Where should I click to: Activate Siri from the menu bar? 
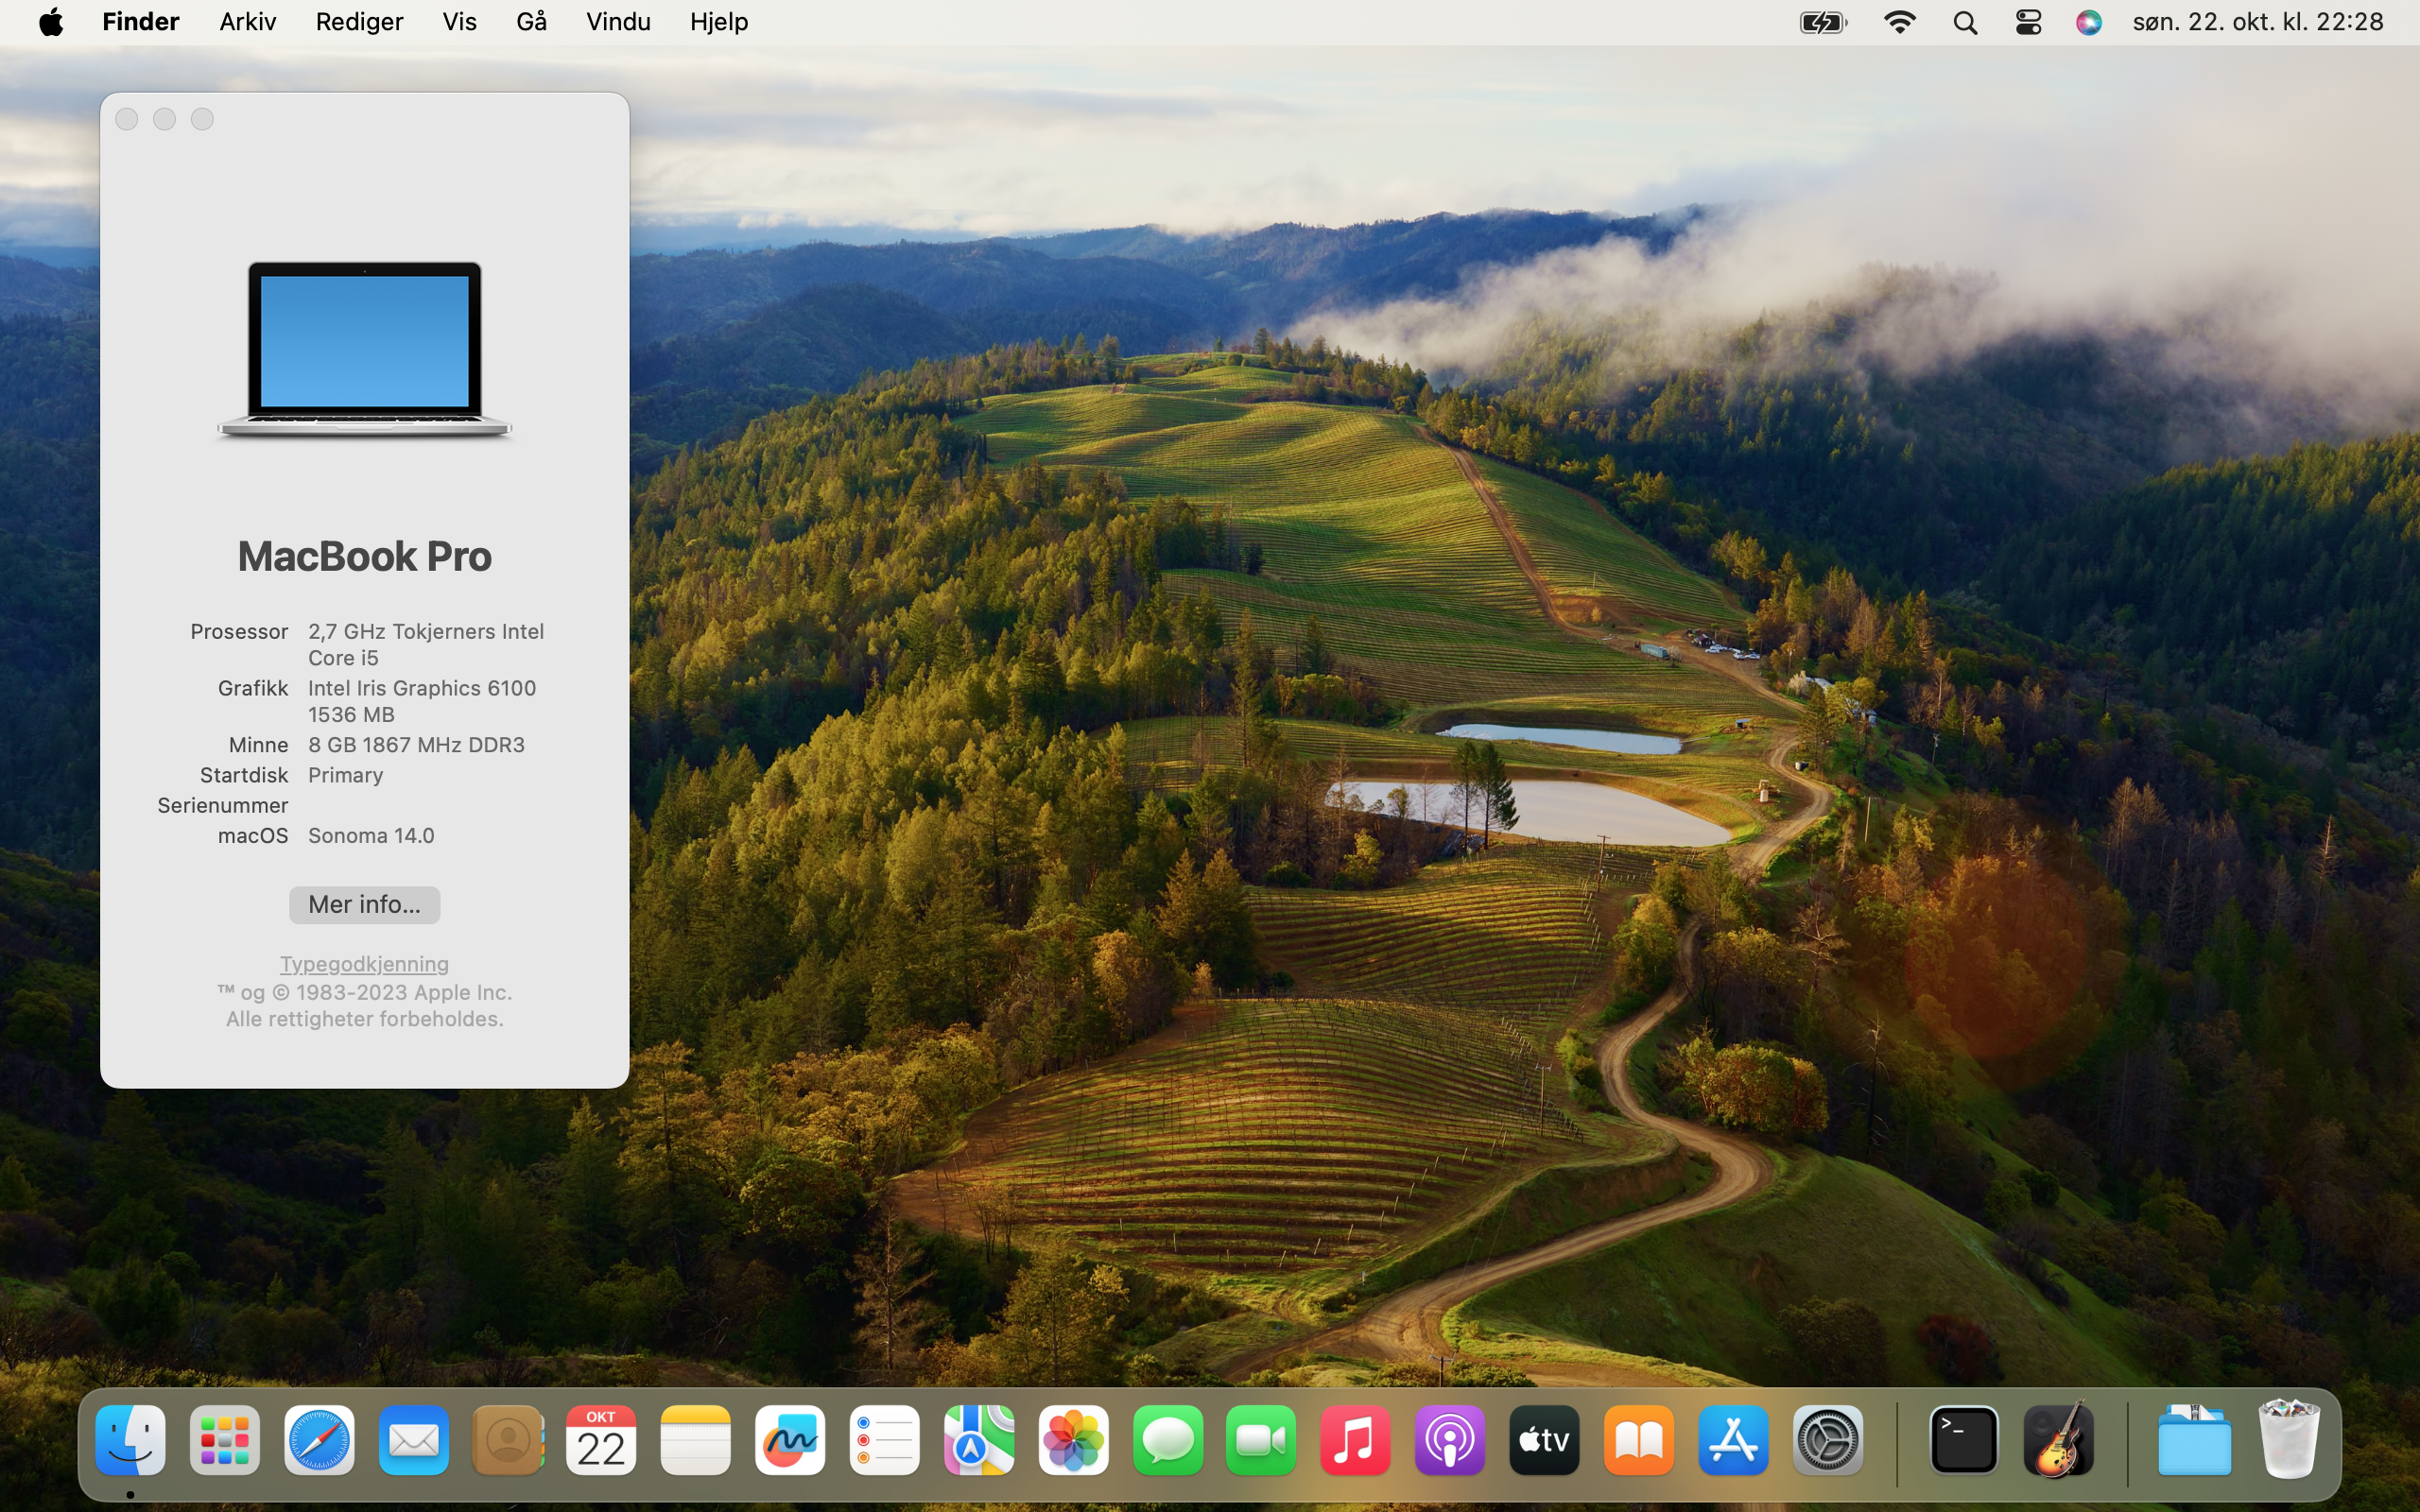click(2089, 22)
